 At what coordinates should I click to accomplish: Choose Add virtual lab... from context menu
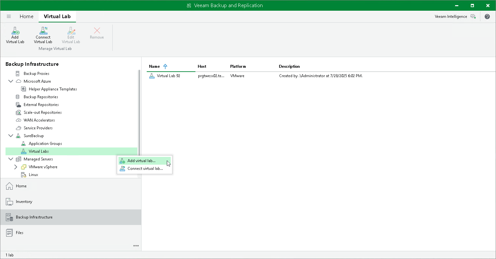[144, 161]
